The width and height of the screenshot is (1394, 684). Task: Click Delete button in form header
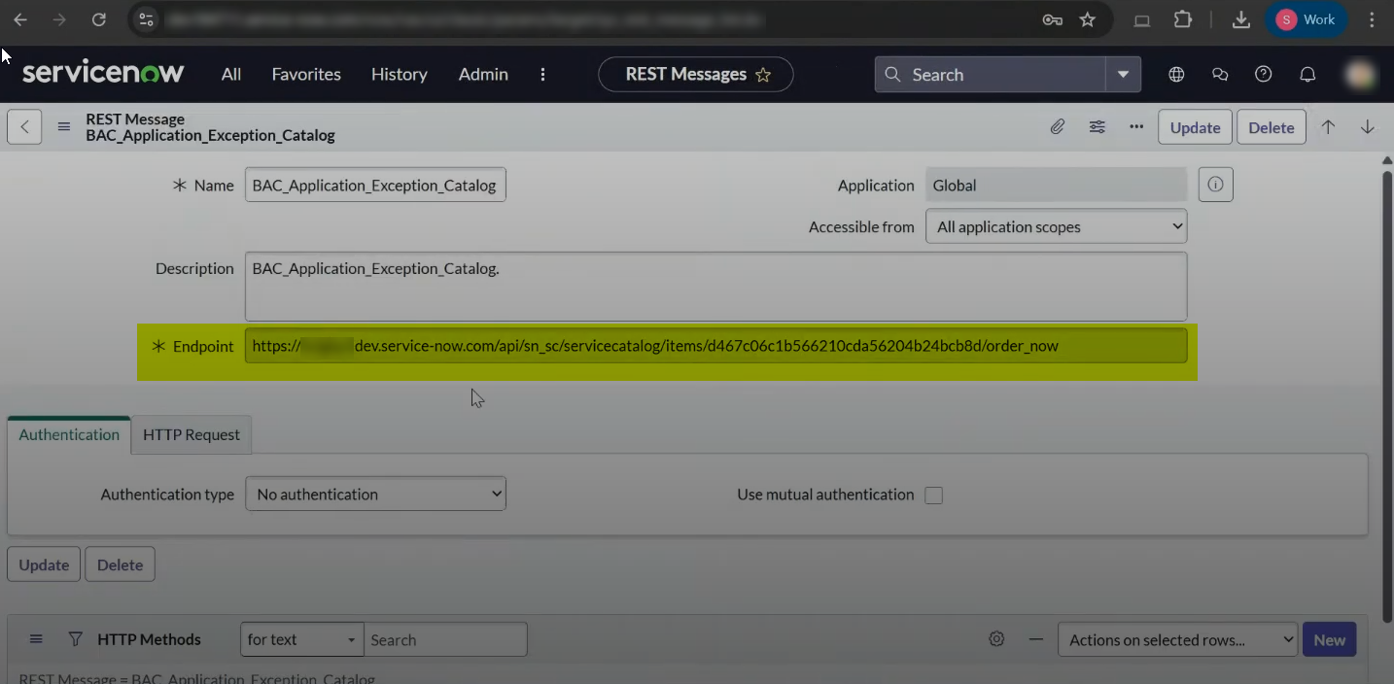pos(1271,127)
